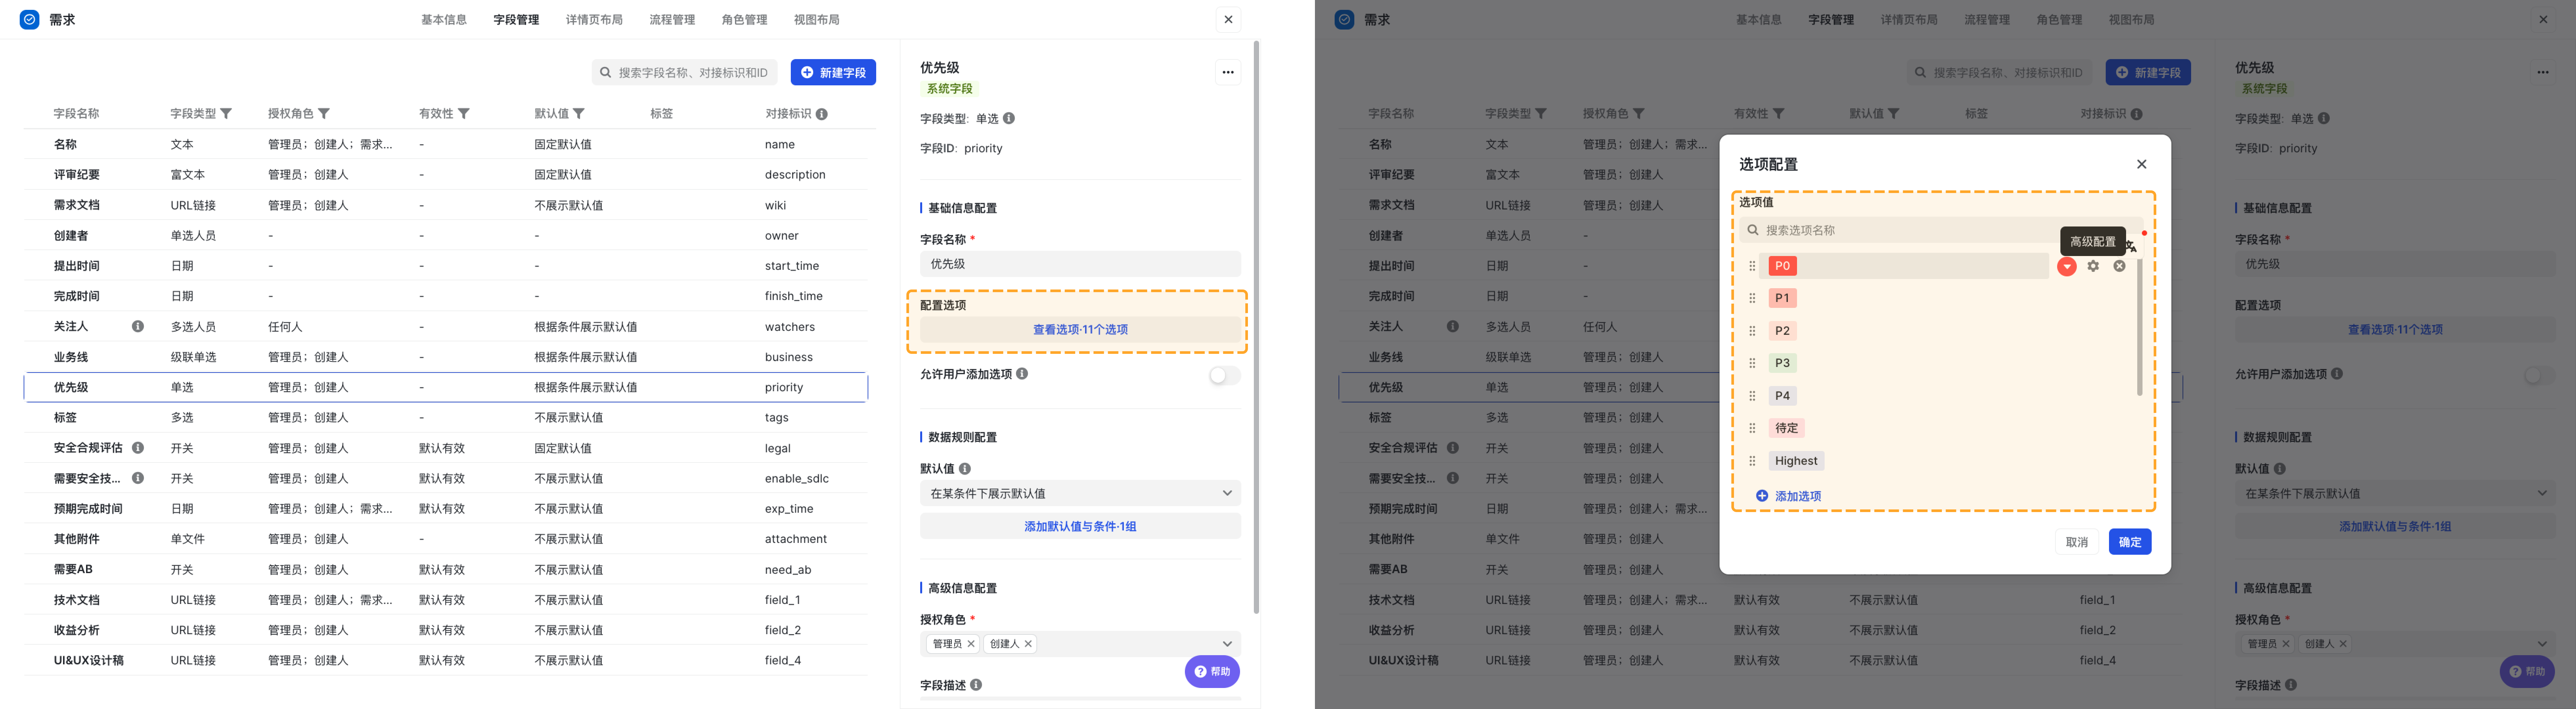Delete option P0 with its remove icon
Screen dimensions: 2576x709
point(2119,266)
